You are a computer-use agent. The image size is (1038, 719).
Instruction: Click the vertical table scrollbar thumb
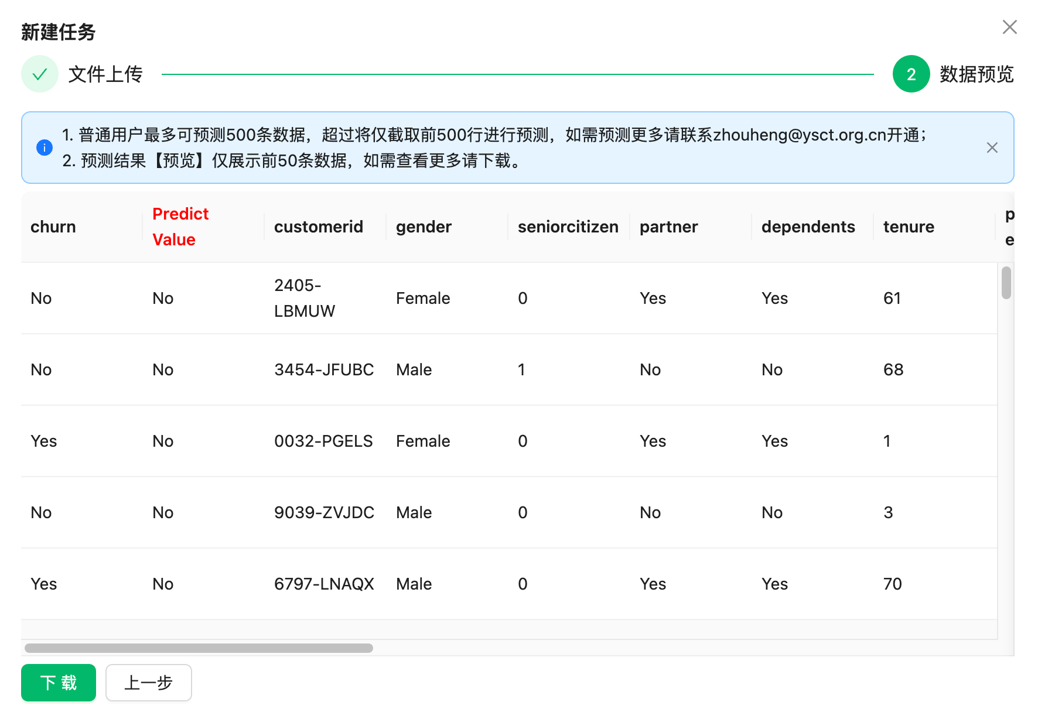[x=1006, y=283]
